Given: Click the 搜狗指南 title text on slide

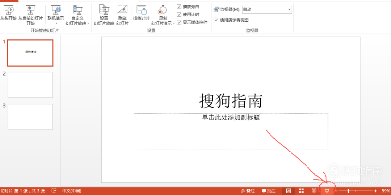Looking at the screenshot, I should (x=231, y=101).
